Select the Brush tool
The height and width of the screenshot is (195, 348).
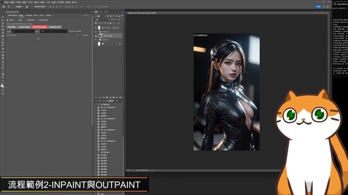tap(3, 39)
